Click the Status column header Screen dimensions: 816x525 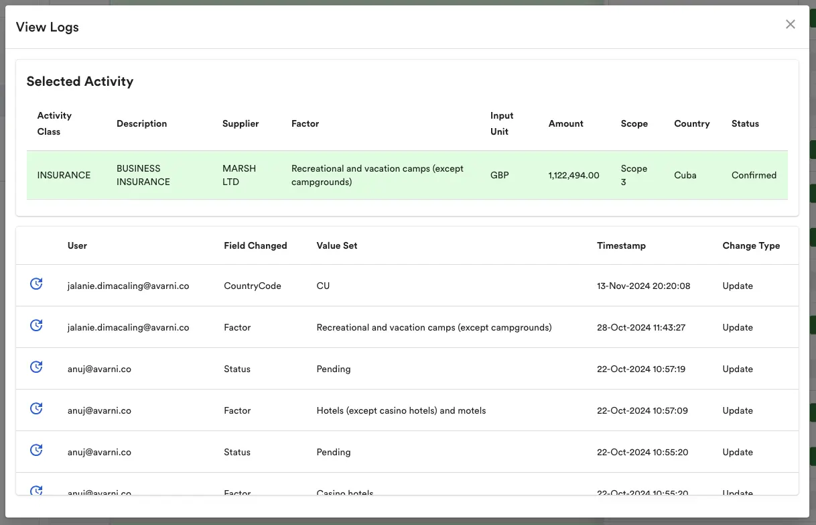(745, 123)
